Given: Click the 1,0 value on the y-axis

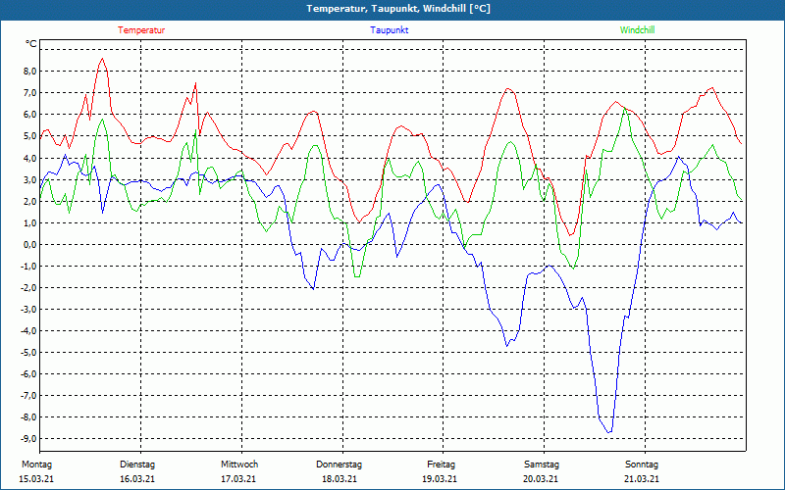Looking at the screenshot, I should tap(30, 222).
